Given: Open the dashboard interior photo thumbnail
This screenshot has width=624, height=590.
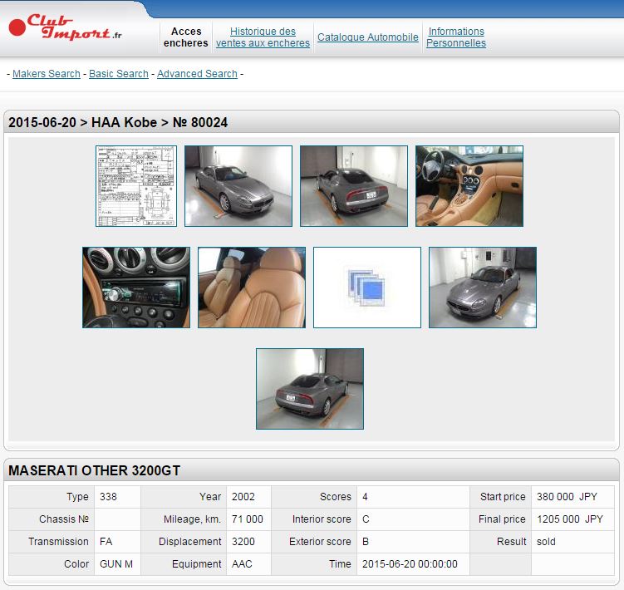Looking at the screenshot, I should [469, 186].
